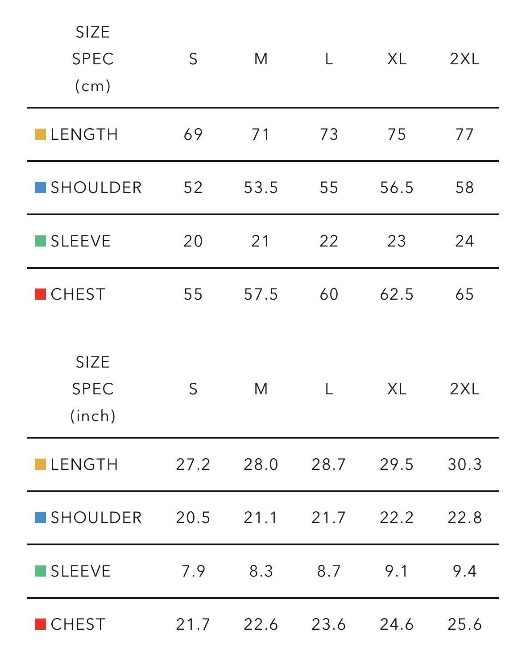
Task: Click the red CHEST swatch in cm table
Action: [x=40, y=294]
